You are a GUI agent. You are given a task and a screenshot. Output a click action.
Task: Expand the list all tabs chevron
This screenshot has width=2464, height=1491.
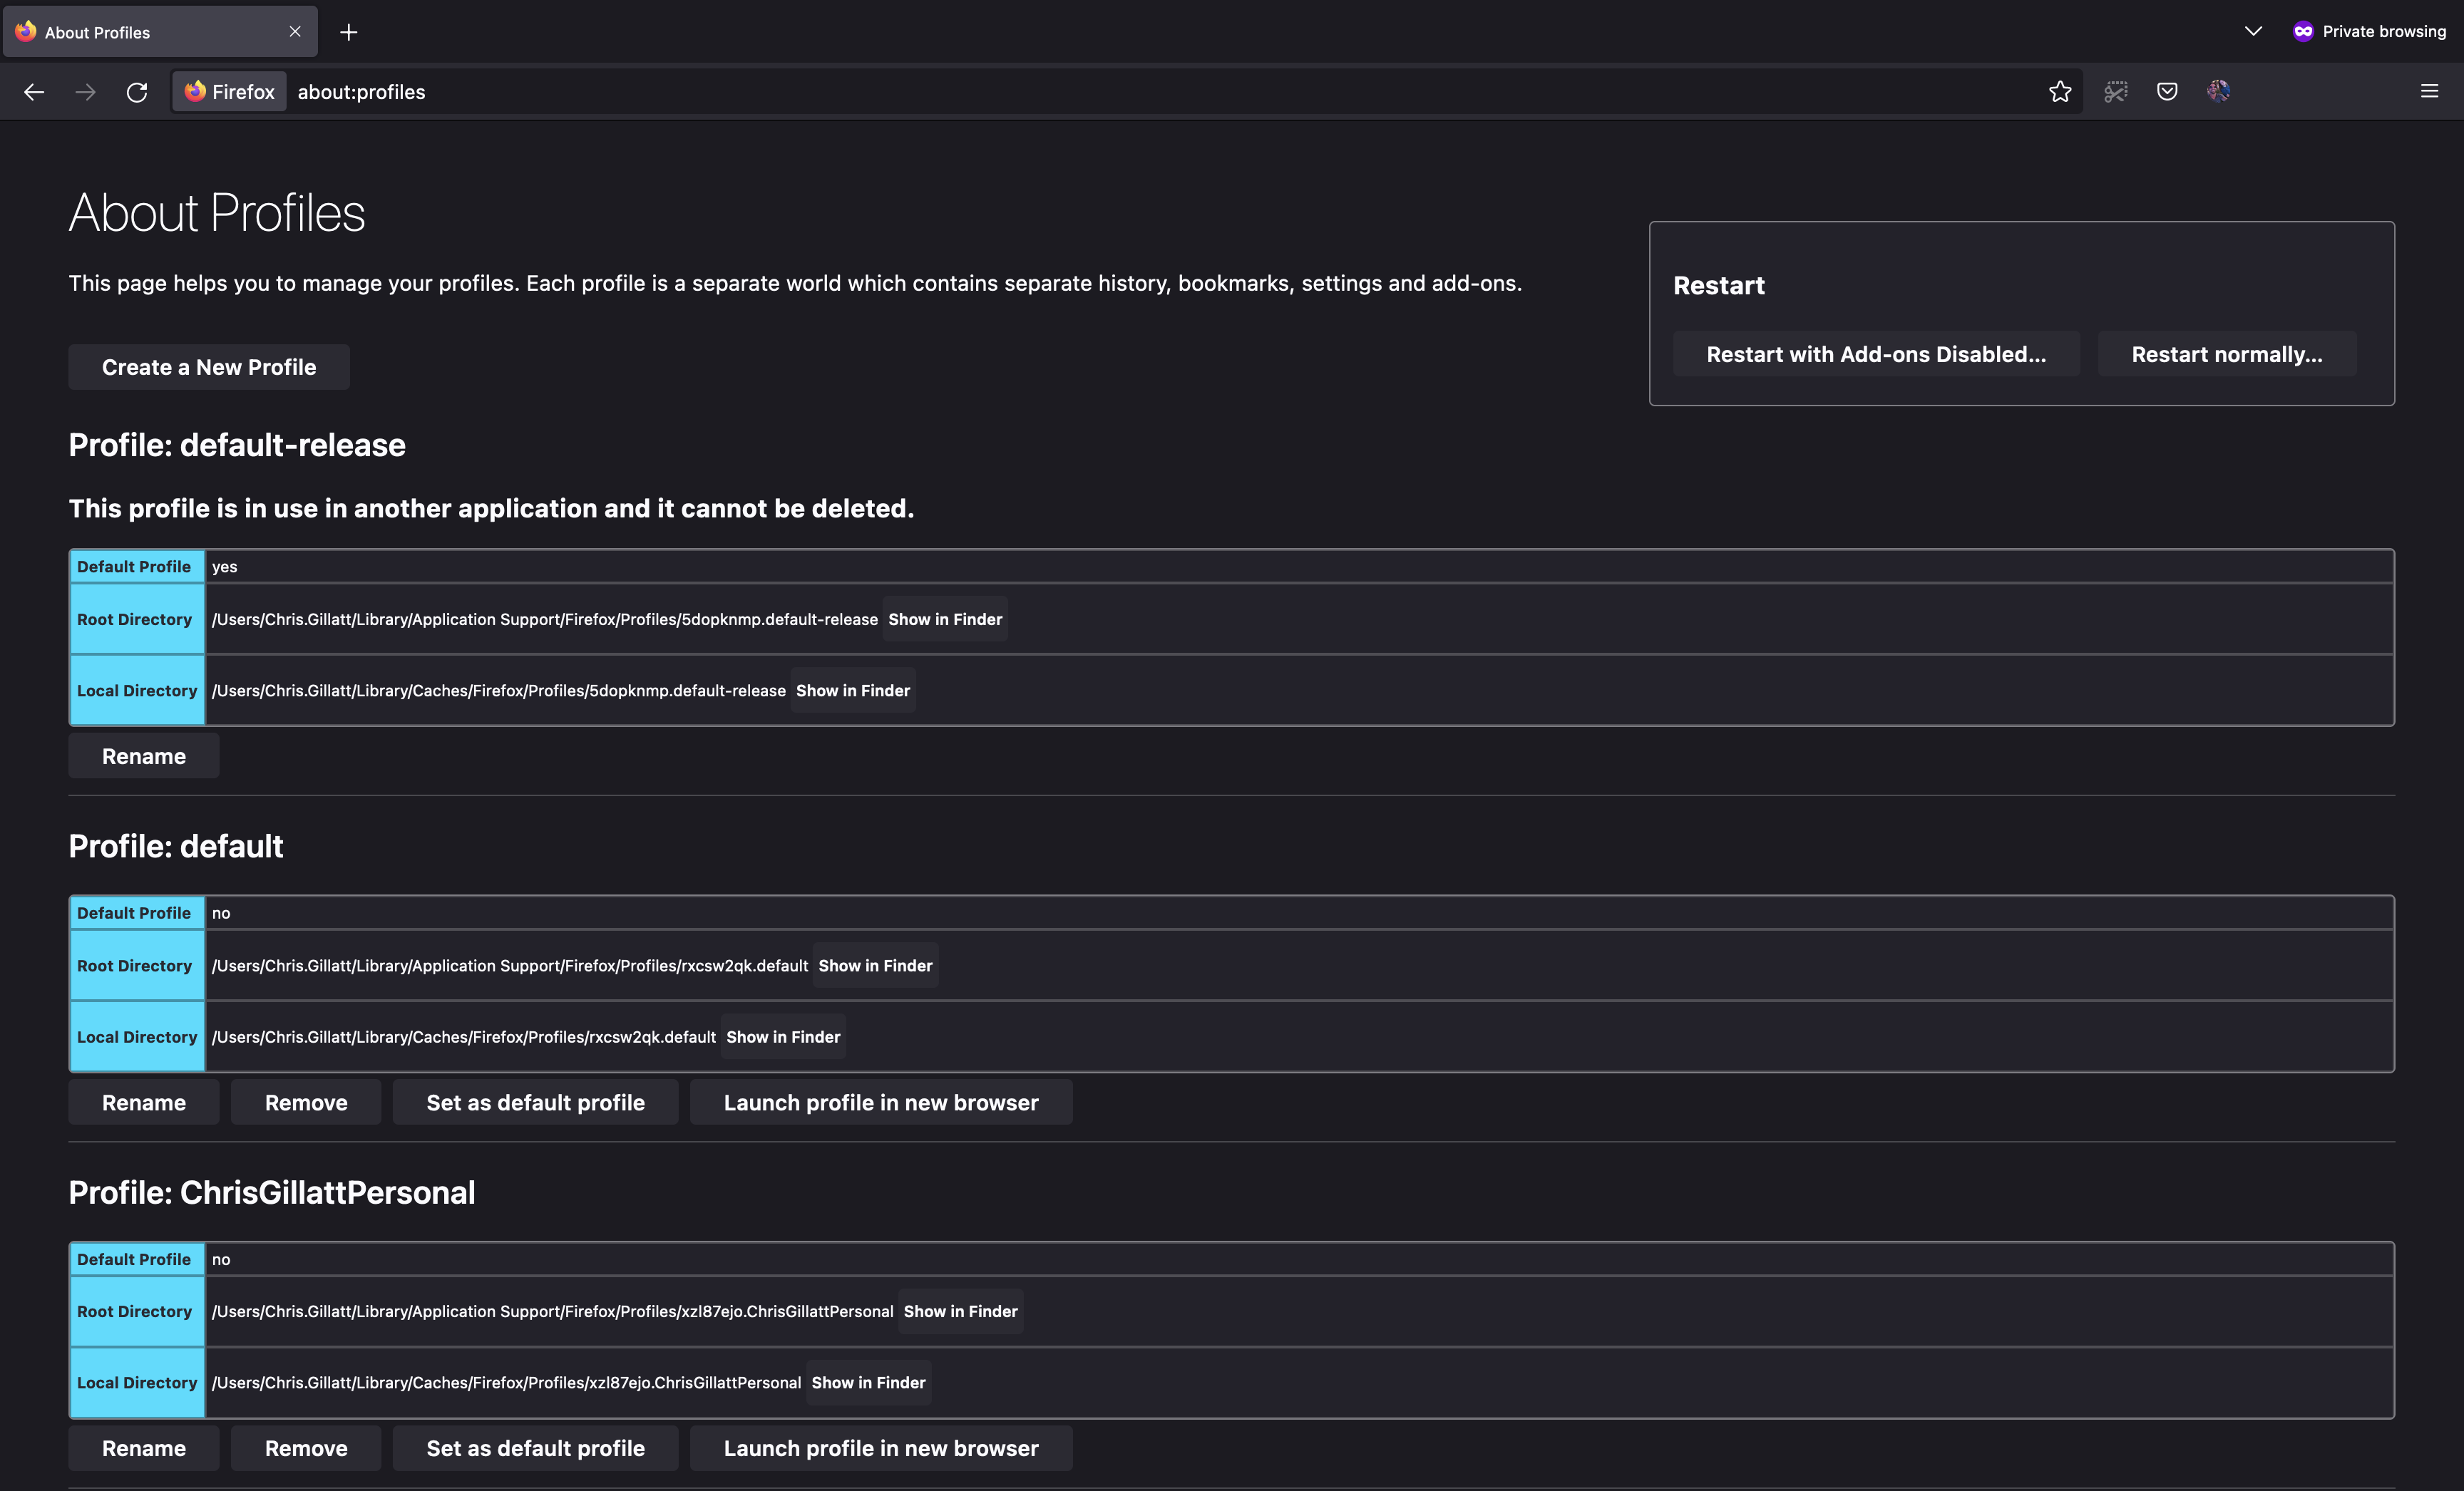point(2252,31)
